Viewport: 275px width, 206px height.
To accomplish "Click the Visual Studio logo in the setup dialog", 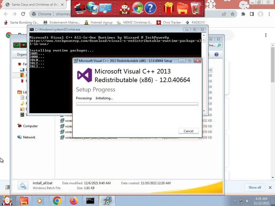I will 85,75.
